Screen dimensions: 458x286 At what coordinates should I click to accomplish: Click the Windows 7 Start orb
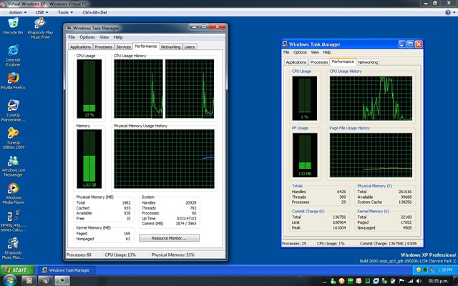pos(9,280)
